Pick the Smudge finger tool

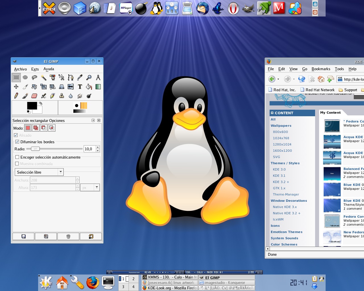80,96
